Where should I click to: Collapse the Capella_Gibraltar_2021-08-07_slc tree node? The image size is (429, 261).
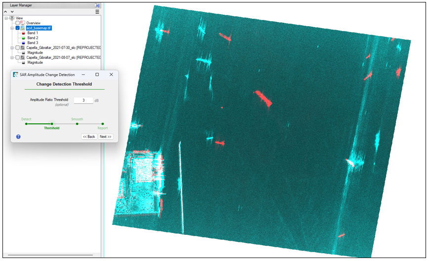click(12, 58)
